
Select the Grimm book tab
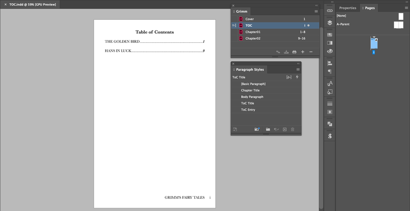click(x=241, y=12)
